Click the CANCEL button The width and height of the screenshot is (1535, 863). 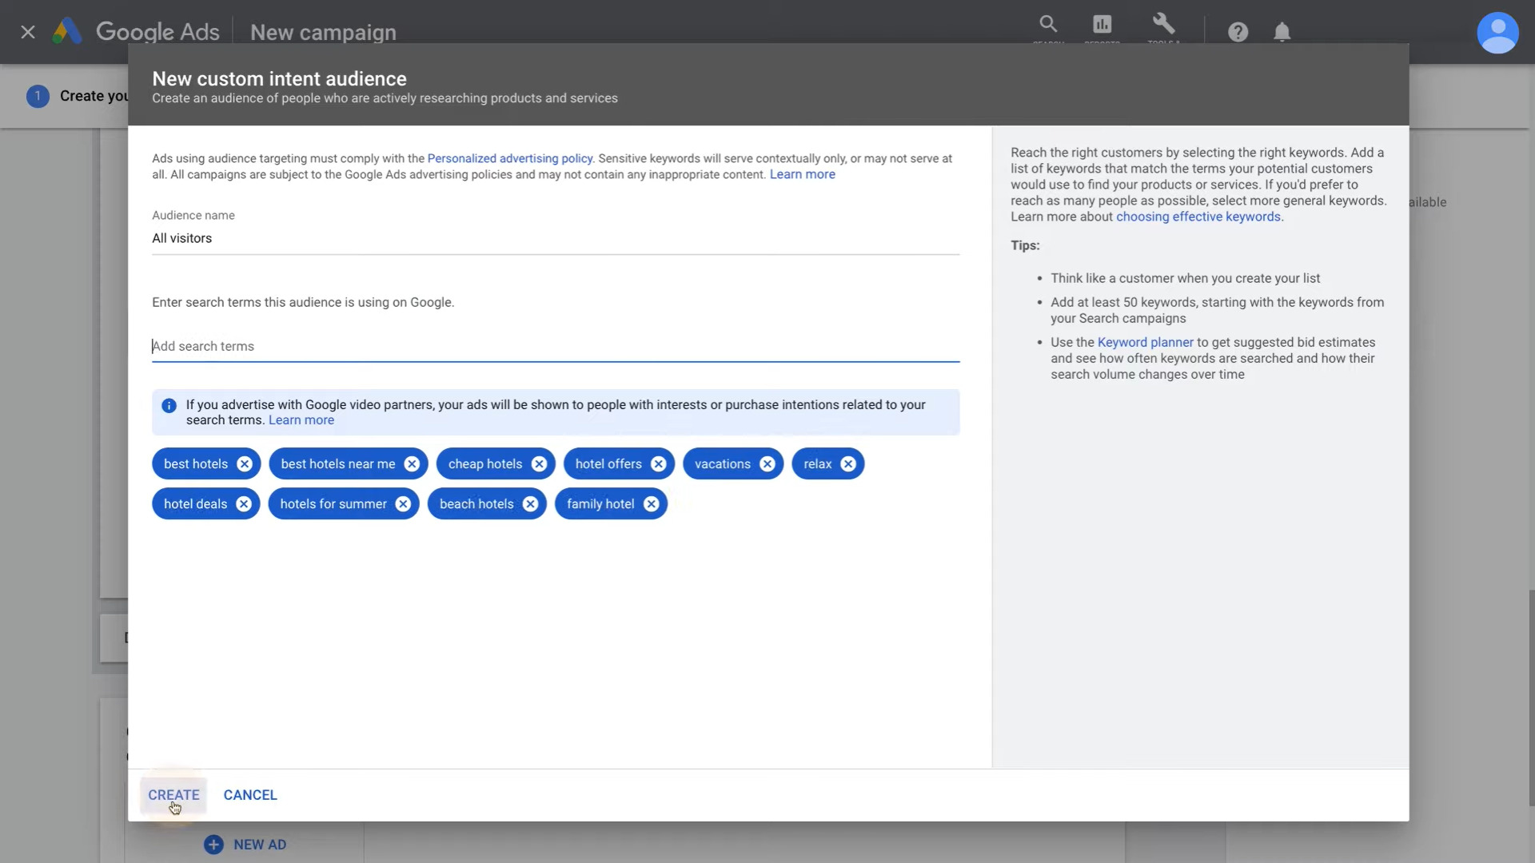250,794
